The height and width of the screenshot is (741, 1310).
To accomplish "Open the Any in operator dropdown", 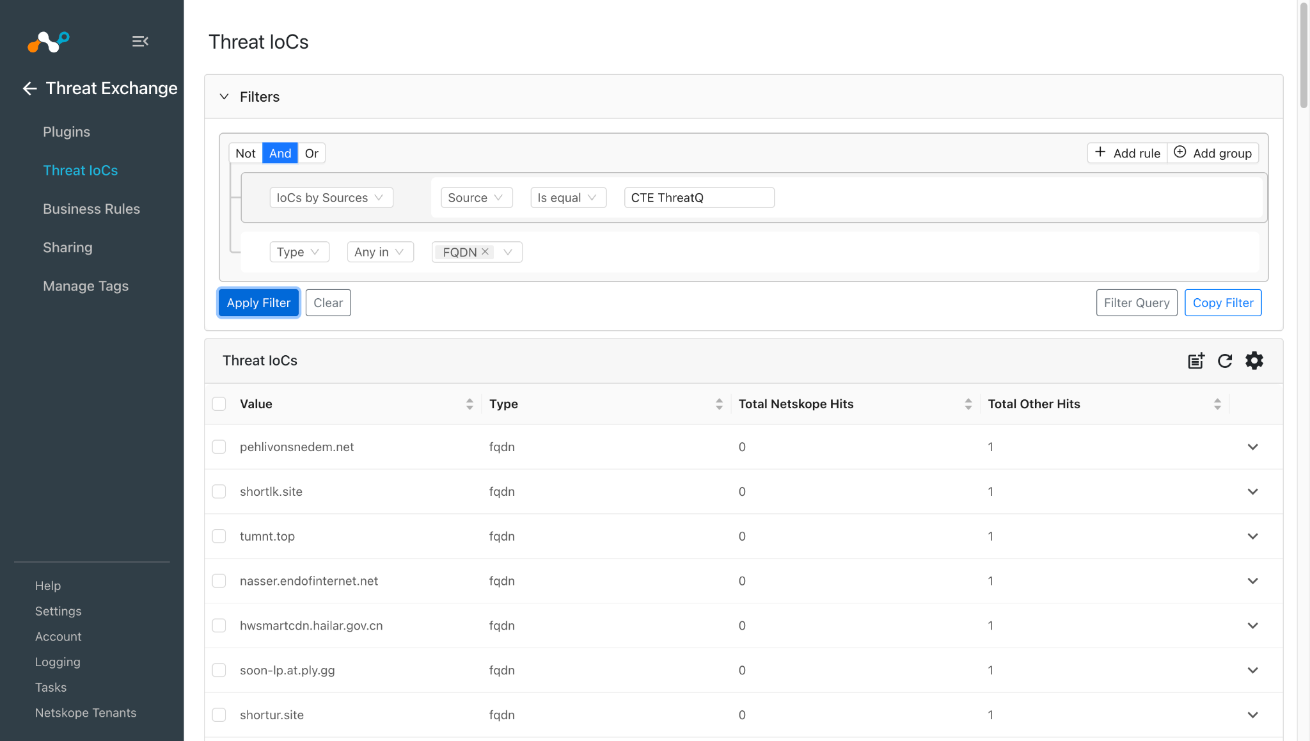I will [380, 252].
